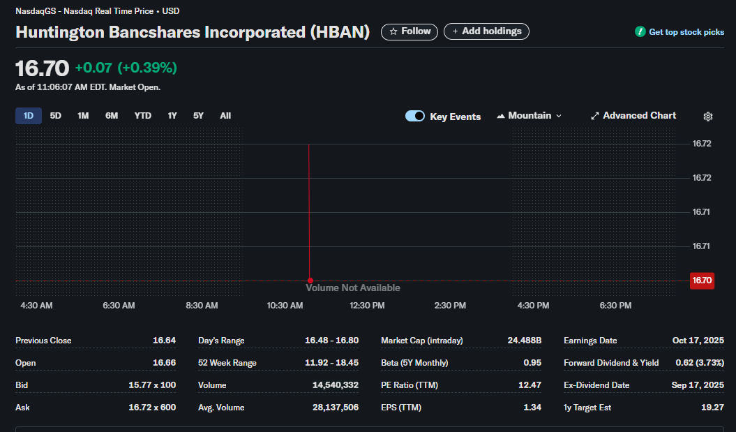Screen dimensions: 736x432
Task: Click the Beta (5Y Monthly) value 0.95
Action: click(532, 363)
